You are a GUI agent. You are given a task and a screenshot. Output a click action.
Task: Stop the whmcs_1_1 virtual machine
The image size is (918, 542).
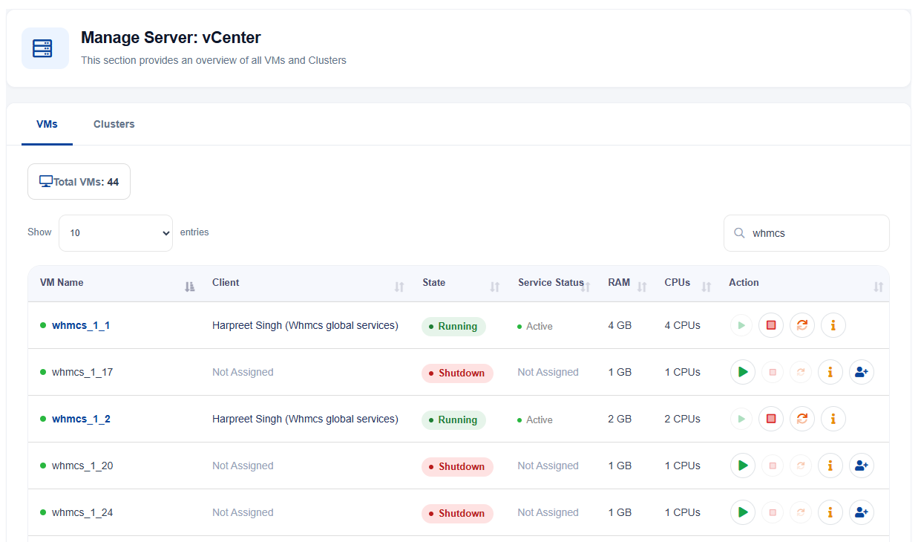(x=771, y=325)
